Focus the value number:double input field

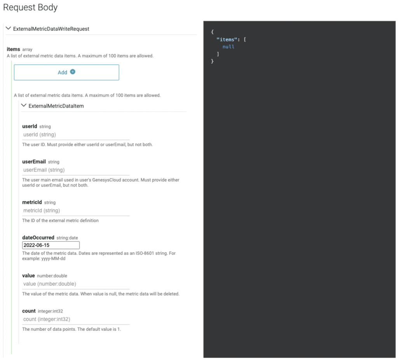[76, 284]
